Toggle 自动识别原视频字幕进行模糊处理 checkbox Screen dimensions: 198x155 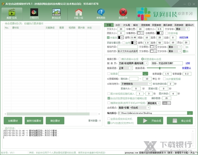click(109, 98)
